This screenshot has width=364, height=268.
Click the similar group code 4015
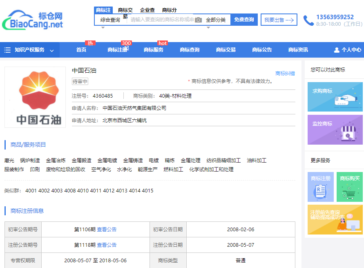tap(147, 191)
